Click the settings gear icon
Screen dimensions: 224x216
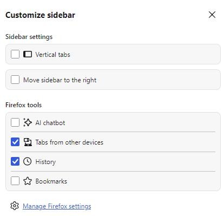(x=15, y=206)
